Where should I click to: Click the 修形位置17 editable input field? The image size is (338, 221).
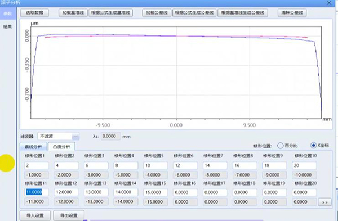pyautogui.click(x=215, y=192)
